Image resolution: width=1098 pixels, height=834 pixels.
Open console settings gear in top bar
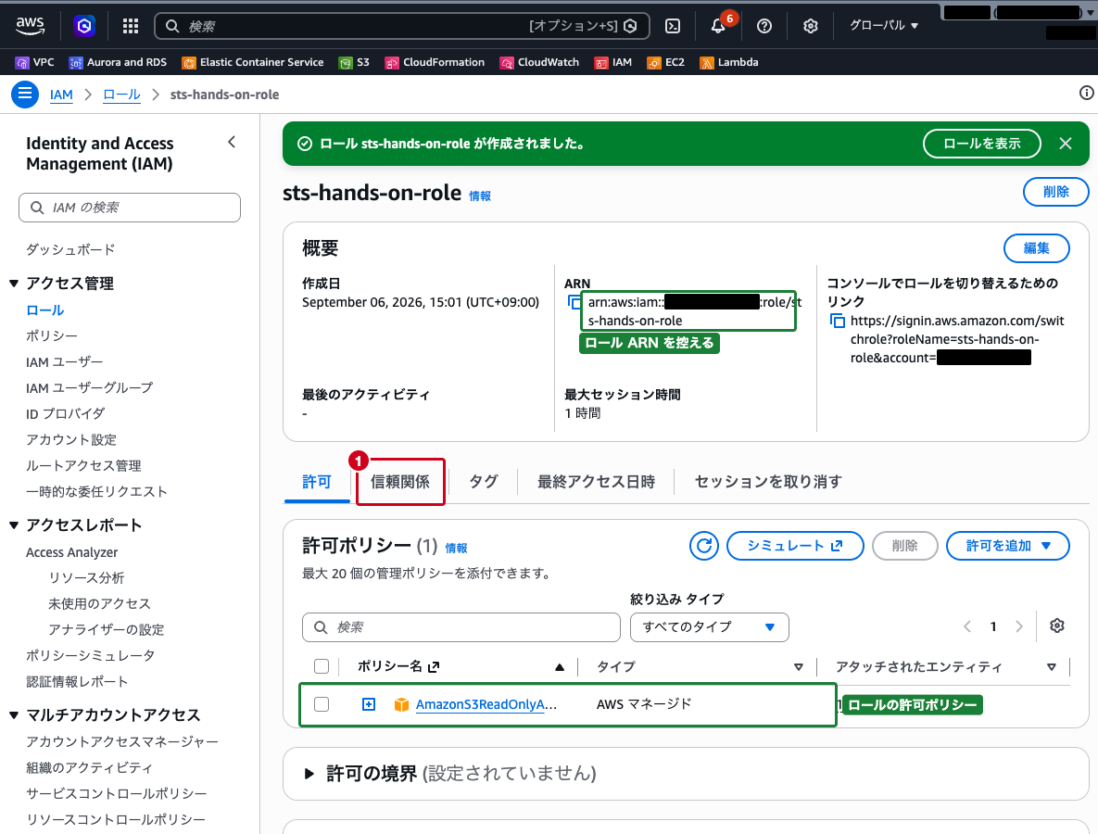tap(810, 26)
